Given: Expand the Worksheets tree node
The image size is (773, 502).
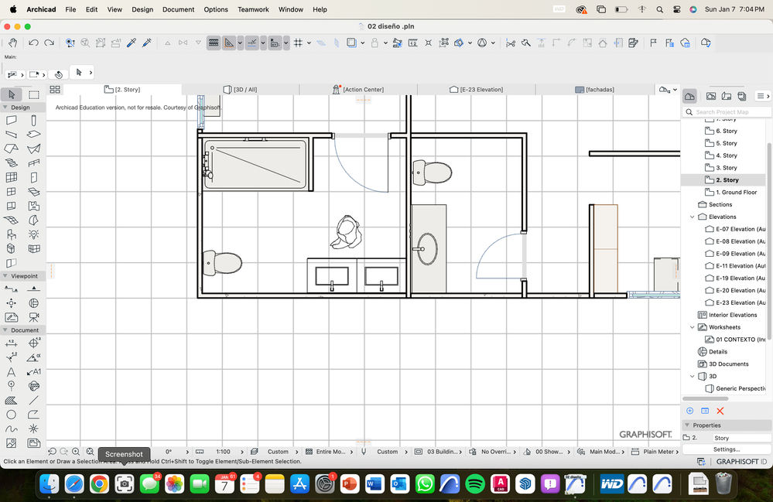Looking at the screenshot, I should [693, 327].
